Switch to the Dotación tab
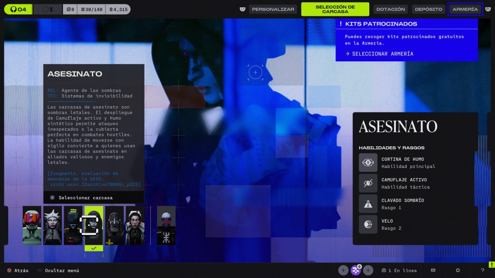The image size is (495, 278). point(391,9)
